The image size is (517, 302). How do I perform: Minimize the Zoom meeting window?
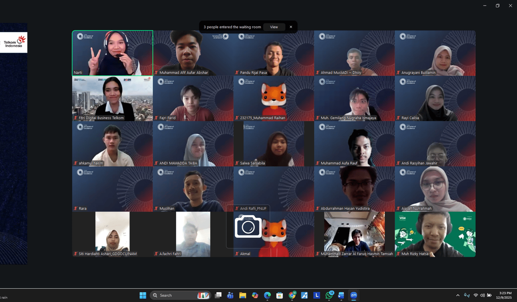485,6
